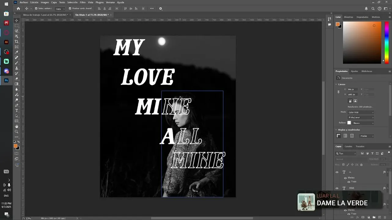Viewport: 392px width, 220px height.
Task: Hide the MINE text layer
Action: pos(337,188)
